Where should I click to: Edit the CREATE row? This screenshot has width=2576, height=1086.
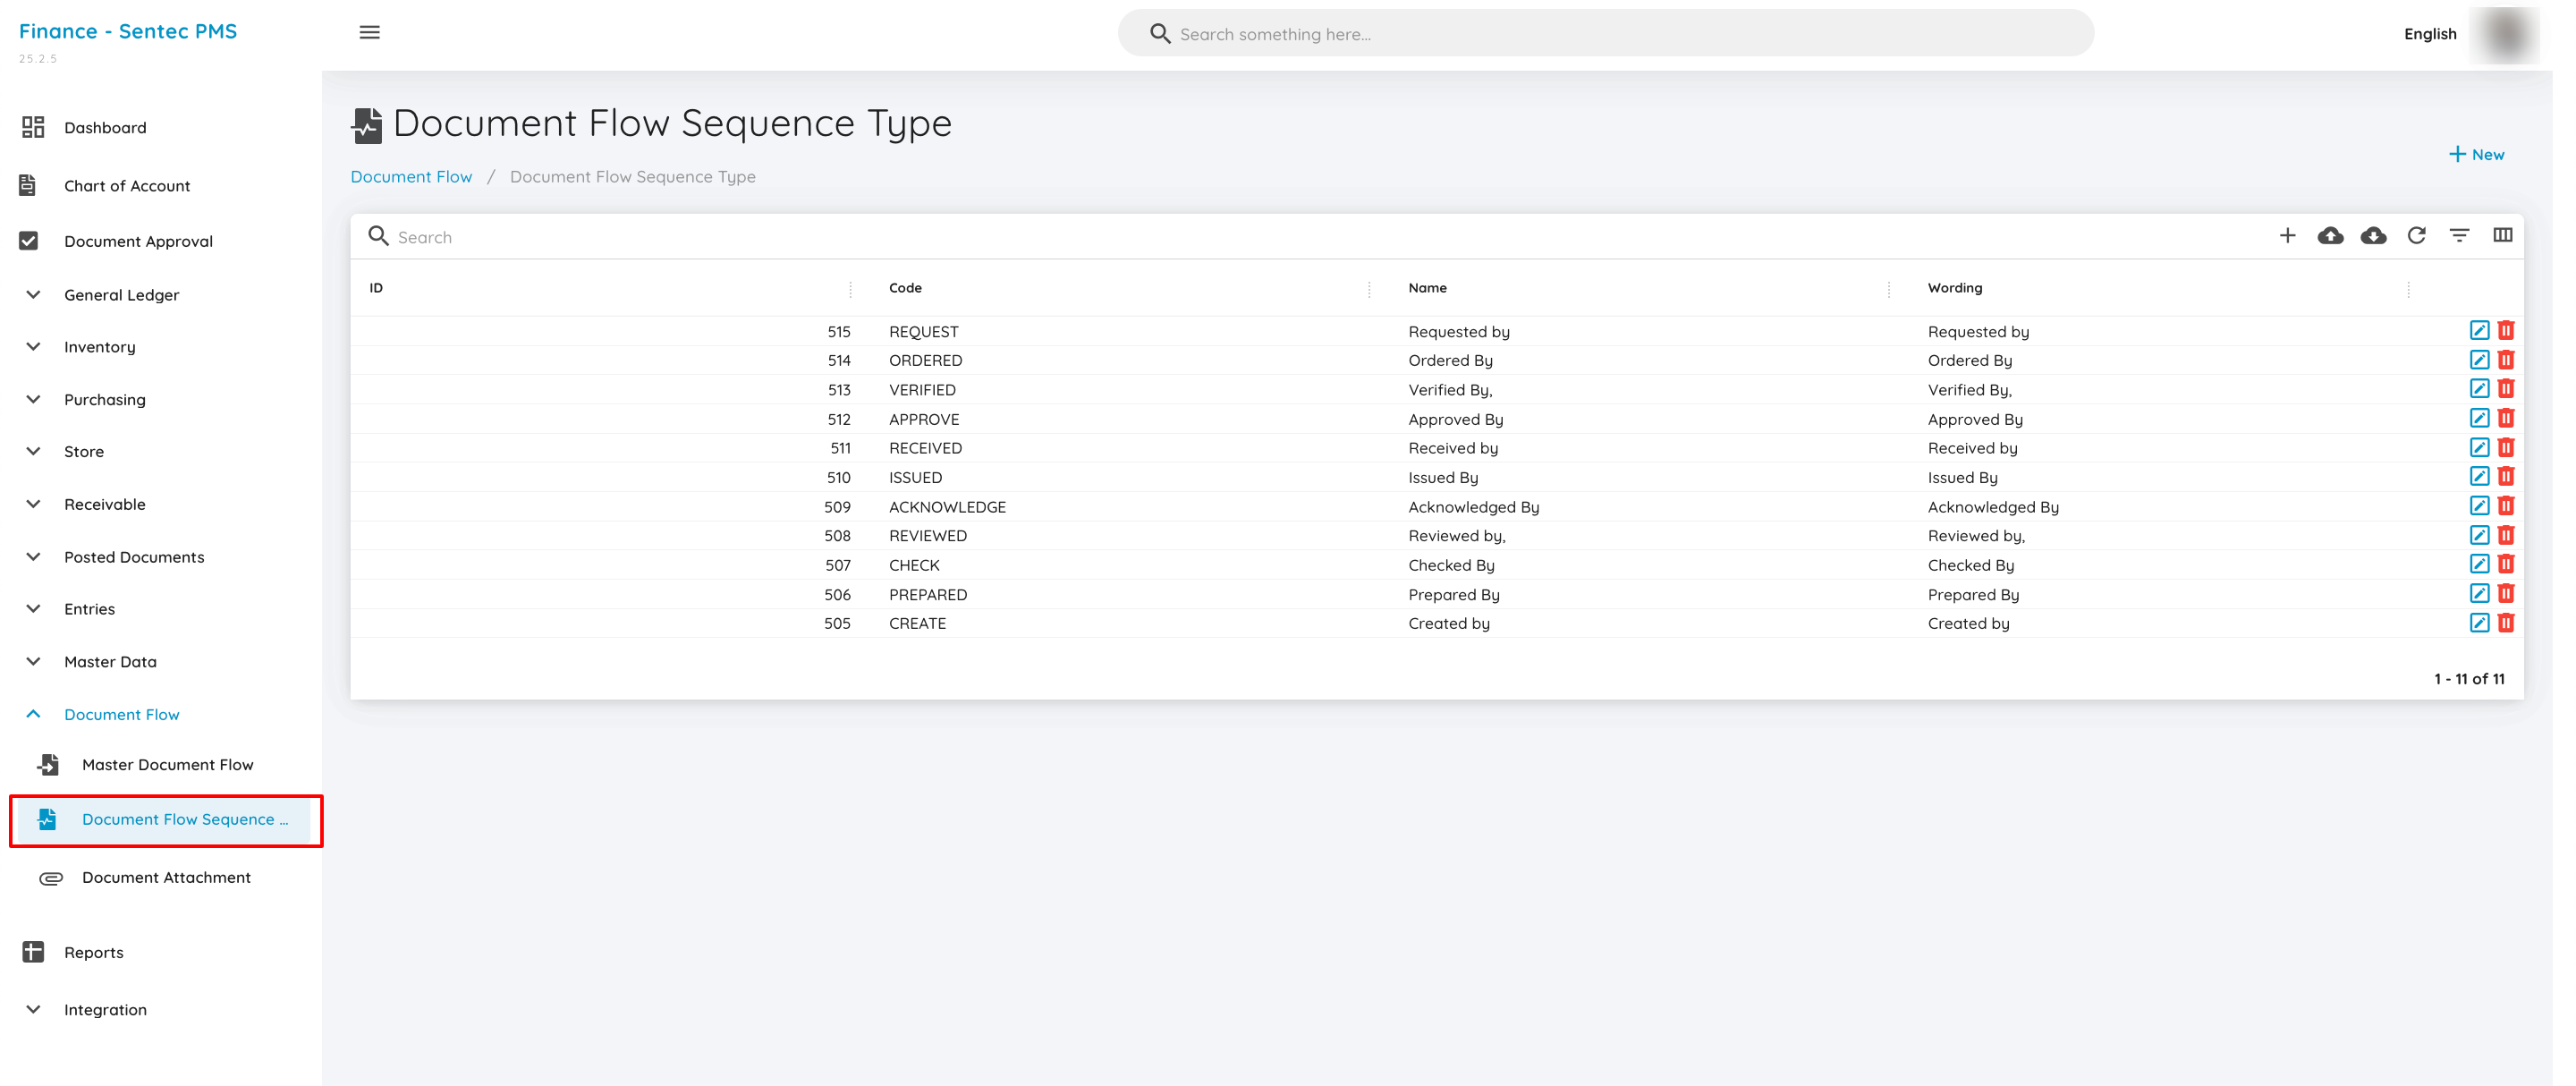2479,623
